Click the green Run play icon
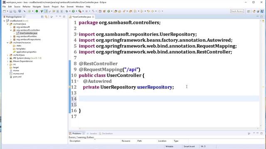This screenshot has height=149, width=266. point(73,11)
